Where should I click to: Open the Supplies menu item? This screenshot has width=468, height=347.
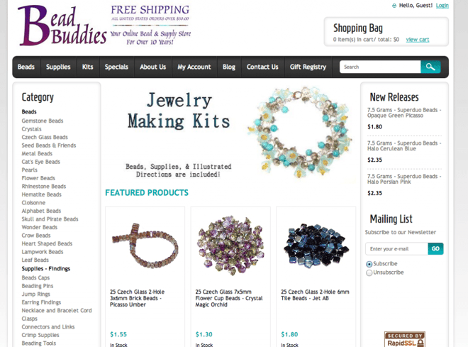click(58, 67)
